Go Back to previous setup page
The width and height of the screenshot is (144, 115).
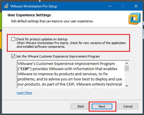click(81, 106)
